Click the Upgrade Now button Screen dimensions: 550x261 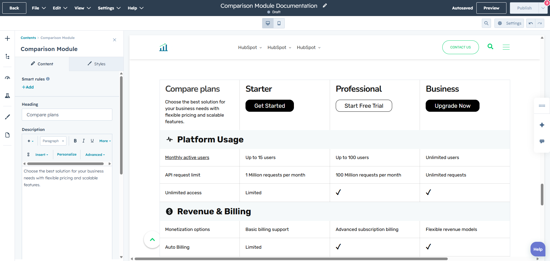pos(452,106)
